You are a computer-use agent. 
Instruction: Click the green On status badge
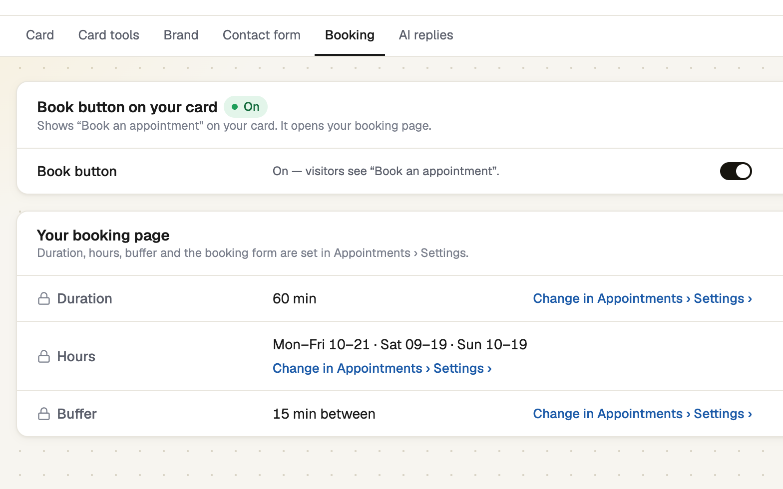(246, 107)
